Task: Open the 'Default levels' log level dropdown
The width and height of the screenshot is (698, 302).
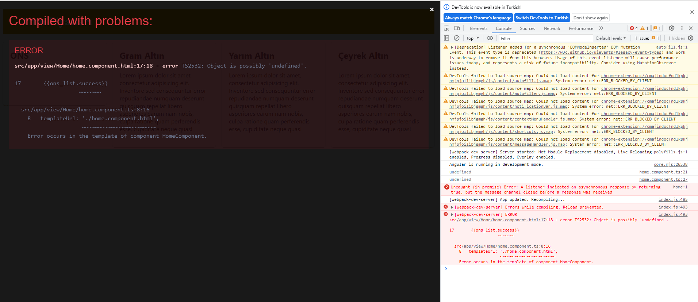Action: tap(611, 38)
